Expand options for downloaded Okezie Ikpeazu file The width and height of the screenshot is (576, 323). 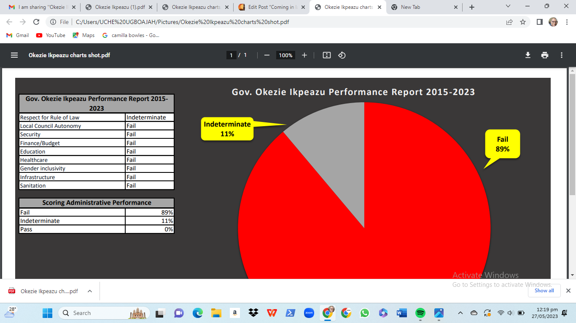point(89,291)
